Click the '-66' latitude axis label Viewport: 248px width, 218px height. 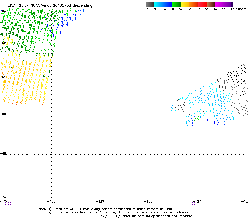3,114
